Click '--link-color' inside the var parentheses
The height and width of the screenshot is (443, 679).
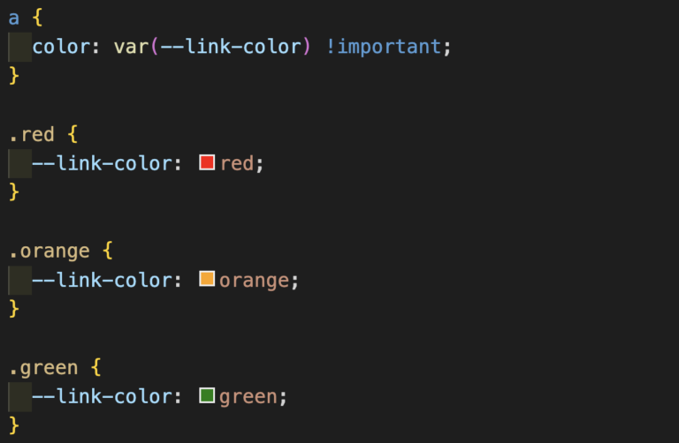point(231,46)
